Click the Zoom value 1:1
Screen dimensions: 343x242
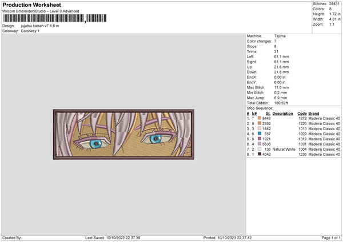click(332, 24)
